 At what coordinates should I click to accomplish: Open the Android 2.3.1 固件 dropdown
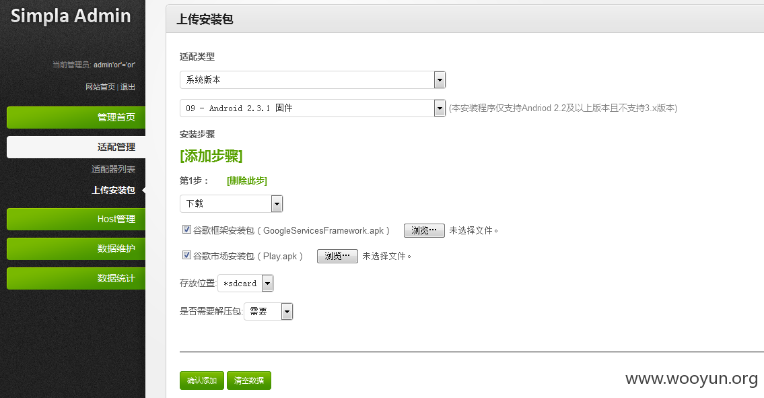click(x=312, y=108)
